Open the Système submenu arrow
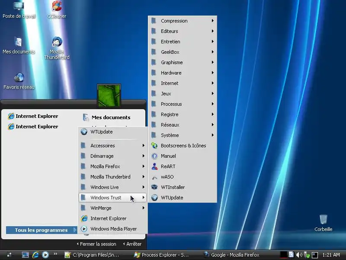The height and width of the screenshot is (260, 346). click(x=212, y=135)
